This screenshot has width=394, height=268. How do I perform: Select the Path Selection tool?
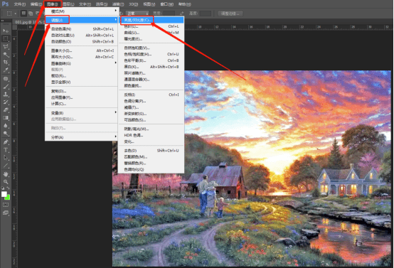tap(6, 158)
